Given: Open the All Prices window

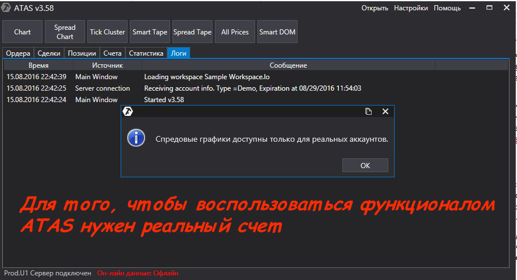Looking at the screenshot, I should (235, 32).
